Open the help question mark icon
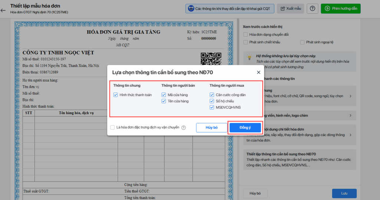The image size is (380, 200). tap(312, 9)
